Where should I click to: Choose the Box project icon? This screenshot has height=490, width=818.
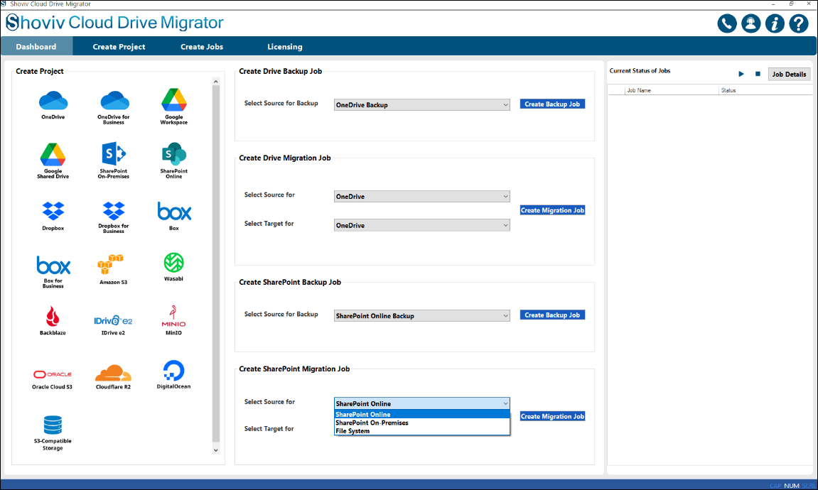tap(174, 212)
